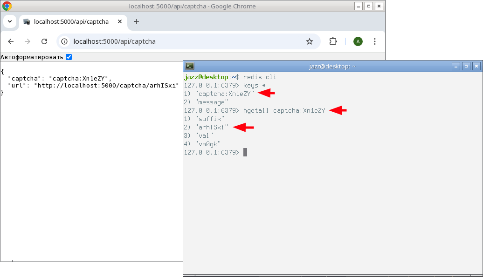
Task: Close the jazz@desktop terminal window
Action: coord(476,66)
